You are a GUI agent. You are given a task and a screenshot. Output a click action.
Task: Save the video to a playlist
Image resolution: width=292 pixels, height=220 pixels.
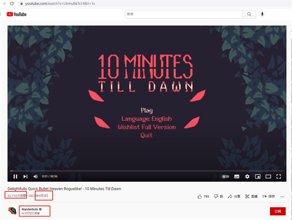pyautogui.click(x=268, y=196)
